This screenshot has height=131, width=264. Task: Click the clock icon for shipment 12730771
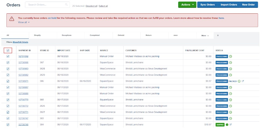coord(230,112)
